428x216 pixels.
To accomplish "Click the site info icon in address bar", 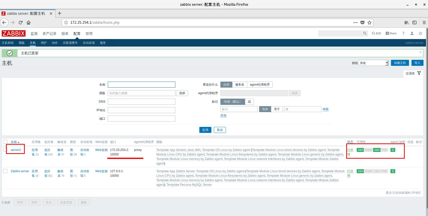I will (x=66, y=23).
